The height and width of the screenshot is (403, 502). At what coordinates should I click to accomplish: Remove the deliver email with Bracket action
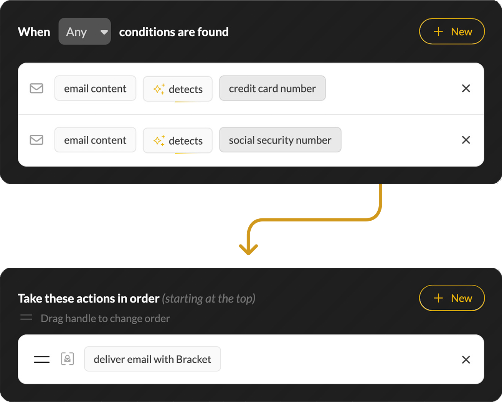[466, 360]
